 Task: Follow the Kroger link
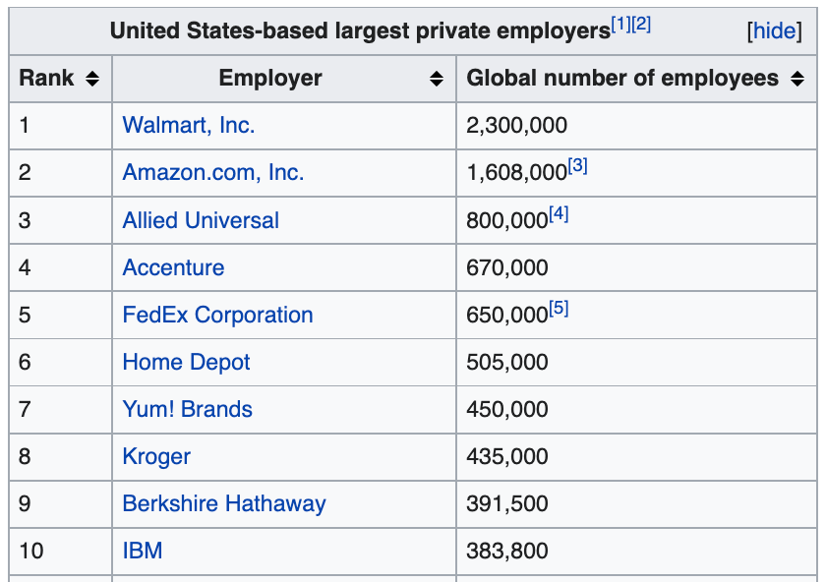point(156,456)
